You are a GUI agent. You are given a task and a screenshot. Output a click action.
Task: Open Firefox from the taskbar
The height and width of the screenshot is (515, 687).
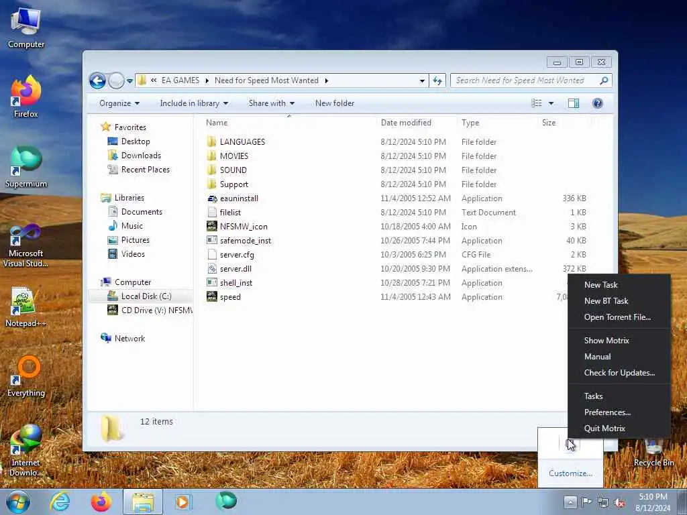point(101,502)
